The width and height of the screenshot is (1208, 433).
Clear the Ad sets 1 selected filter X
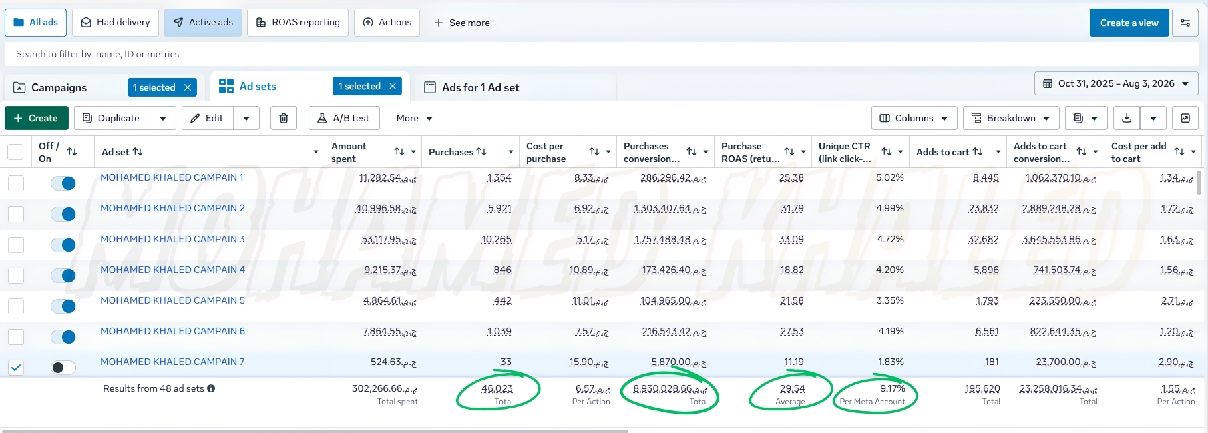pos(393,86)
